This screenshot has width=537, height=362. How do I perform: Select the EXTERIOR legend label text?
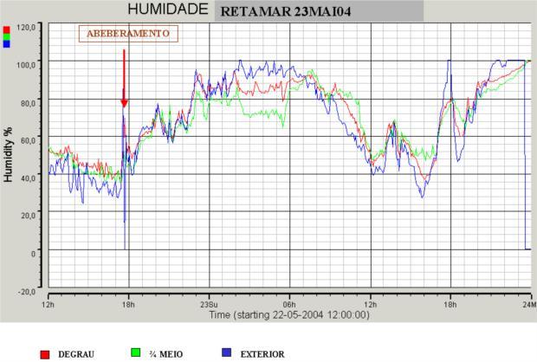click(262, 354)
